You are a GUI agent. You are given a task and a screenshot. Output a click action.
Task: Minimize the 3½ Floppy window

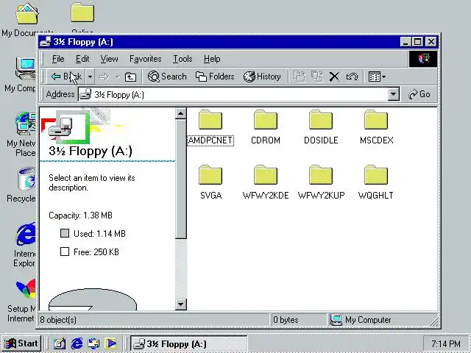(406, 42)
